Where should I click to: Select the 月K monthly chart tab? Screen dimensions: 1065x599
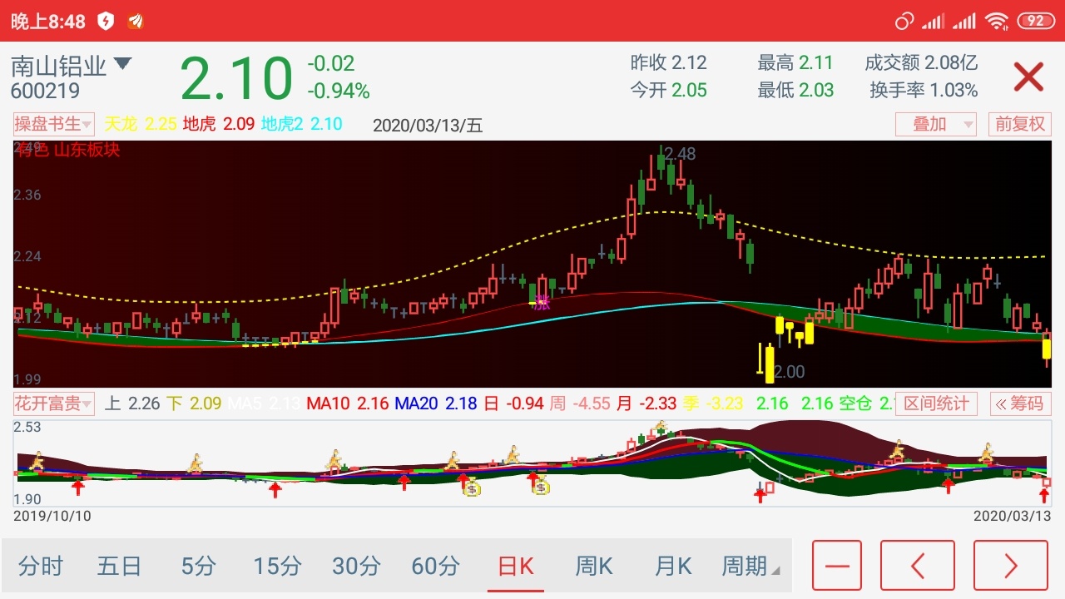673,567
